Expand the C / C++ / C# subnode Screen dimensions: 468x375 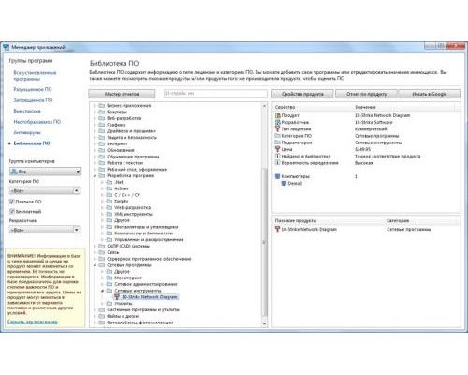[102, 195]
